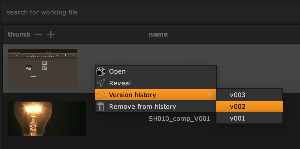300x149 pixels.
Task: Click the SH010_comp_V001 file name
Action: click(x=179, y=119)
